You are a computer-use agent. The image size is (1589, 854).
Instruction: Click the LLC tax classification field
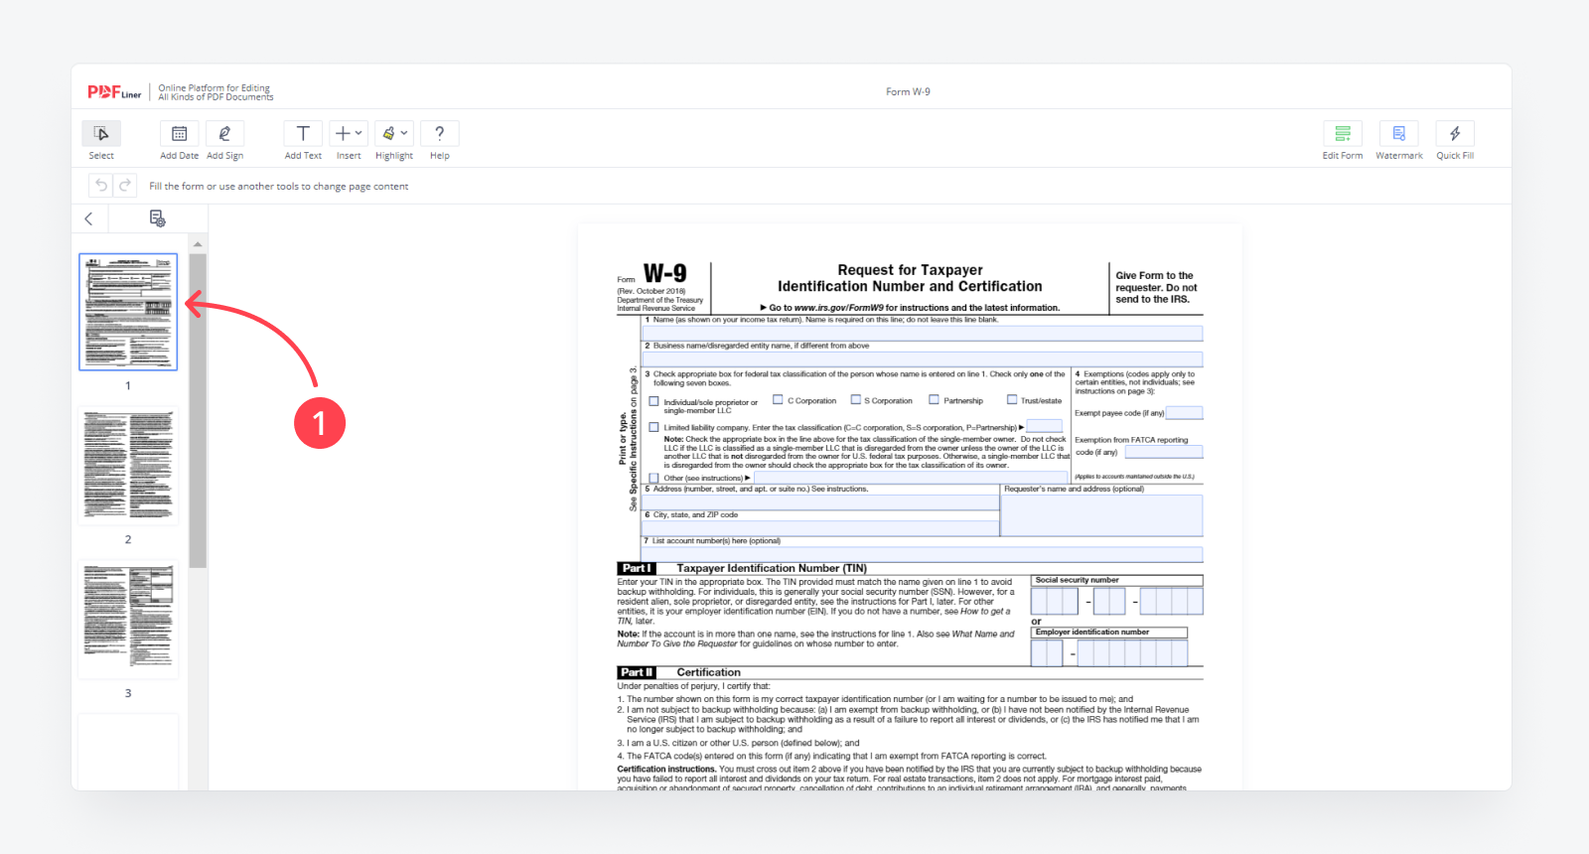(x=1044, y=426)
